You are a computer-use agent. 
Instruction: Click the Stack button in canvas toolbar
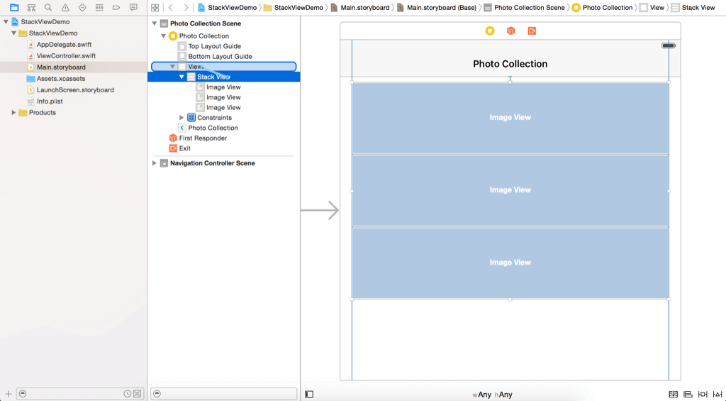(x=673, y=394)
